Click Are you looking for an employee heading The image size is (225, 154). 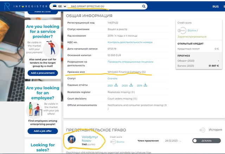point(43,93)
